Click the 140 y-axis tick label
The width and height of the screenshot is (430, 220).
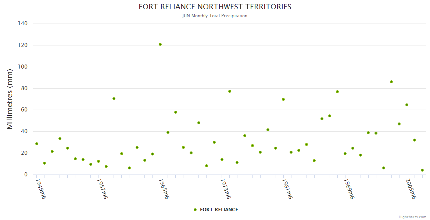click(23, 23)
